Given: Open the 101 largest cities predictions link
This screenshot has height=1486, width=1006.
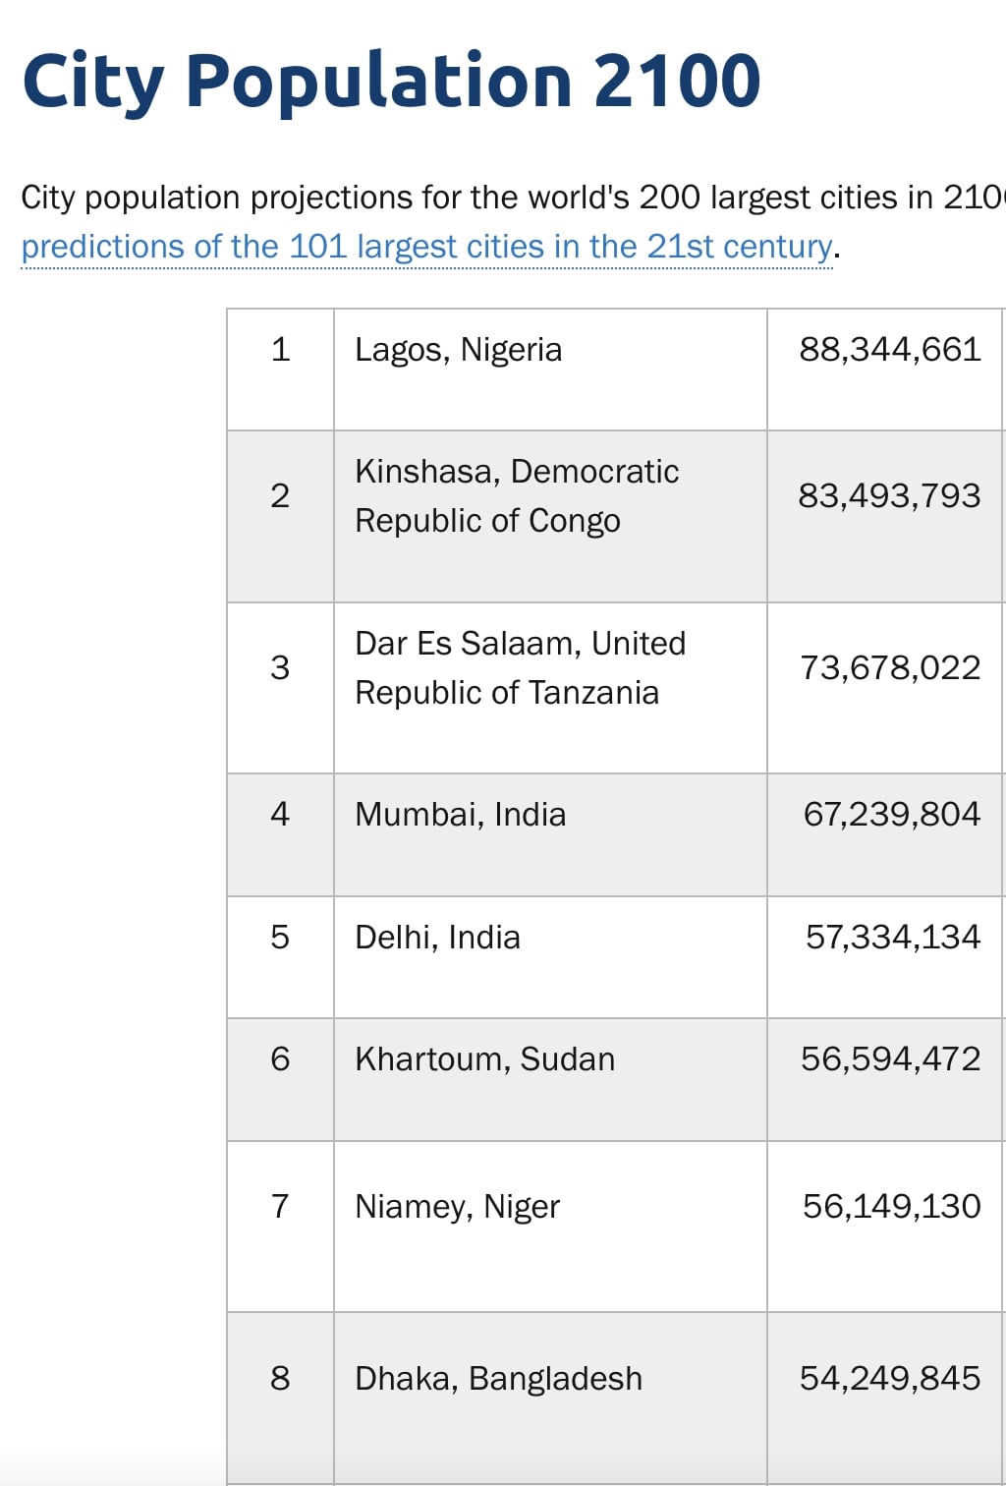Looking at the screenshot, I should point(426,247).
